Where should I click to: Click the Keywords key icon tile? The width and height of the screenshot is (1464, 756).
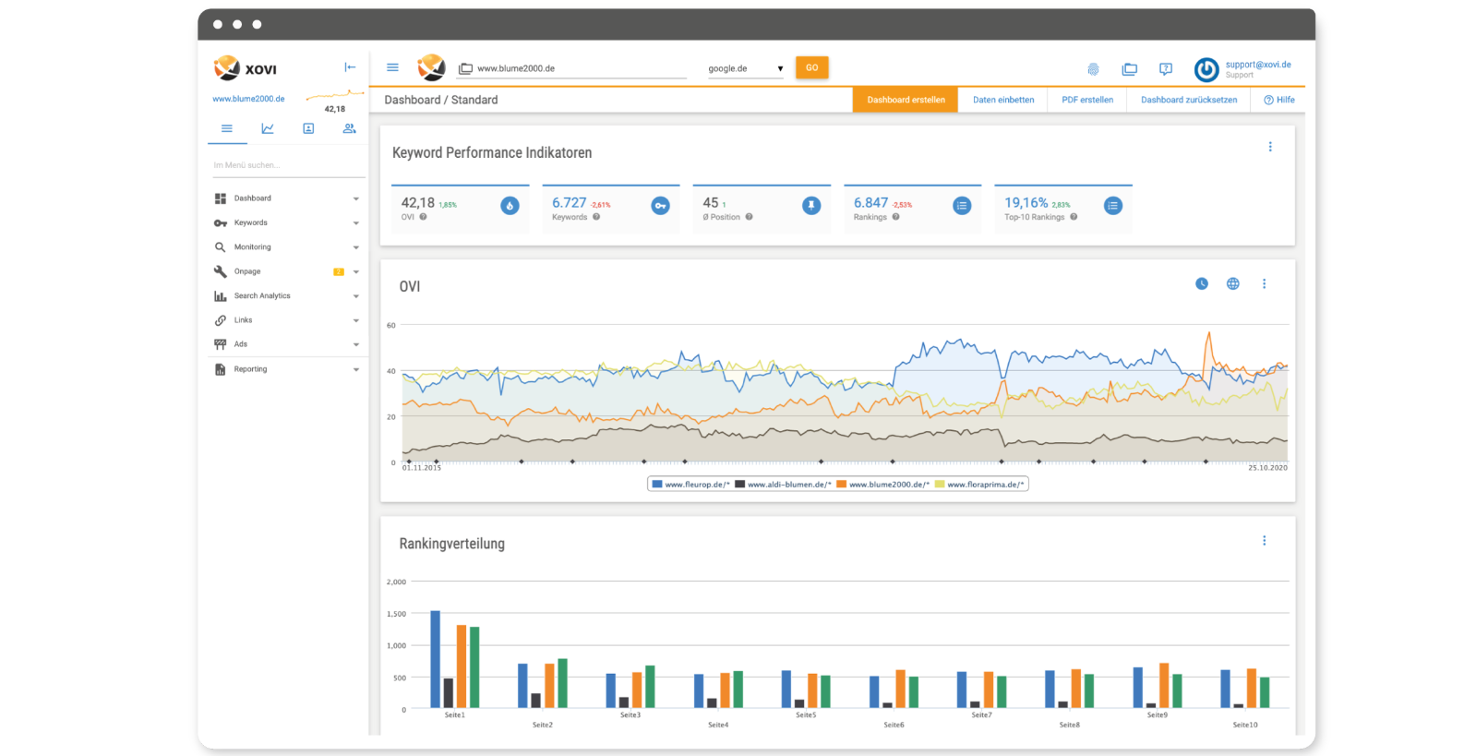click(660, 206)
